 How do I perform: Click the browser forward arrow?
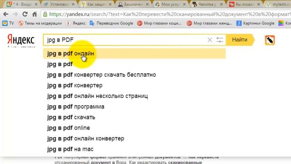click(15, 14)
